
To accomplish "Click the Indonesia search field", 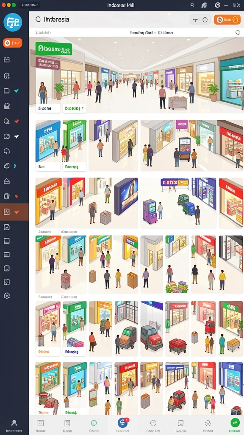I will [x=111, y=20].
